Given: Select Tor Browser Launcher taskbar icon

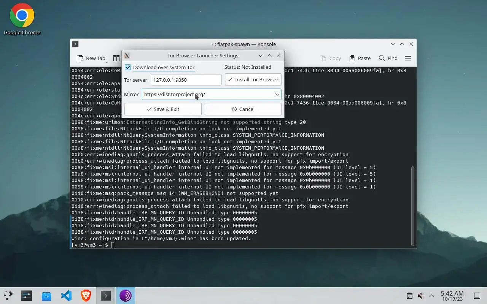Looking at the screenshot, I should click(x=126, y=296).
